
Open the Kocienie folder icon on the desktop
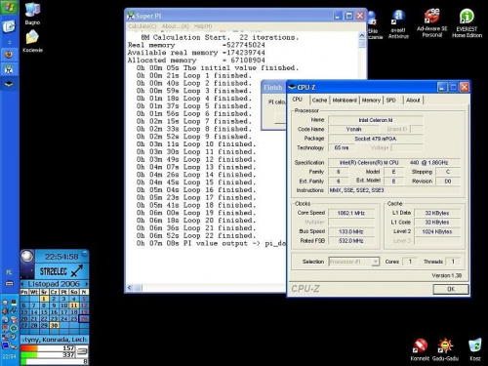(32, 41)
